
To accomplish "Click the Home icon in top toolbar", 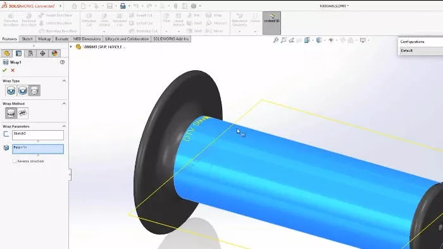I will tap(74, 6).
